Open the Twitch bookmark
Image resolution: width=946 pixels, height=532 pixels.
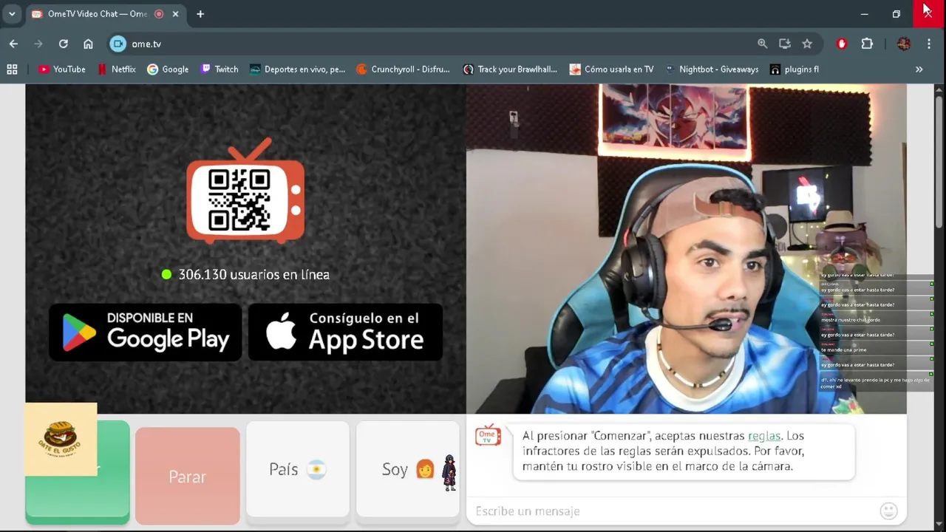[220, 69]
